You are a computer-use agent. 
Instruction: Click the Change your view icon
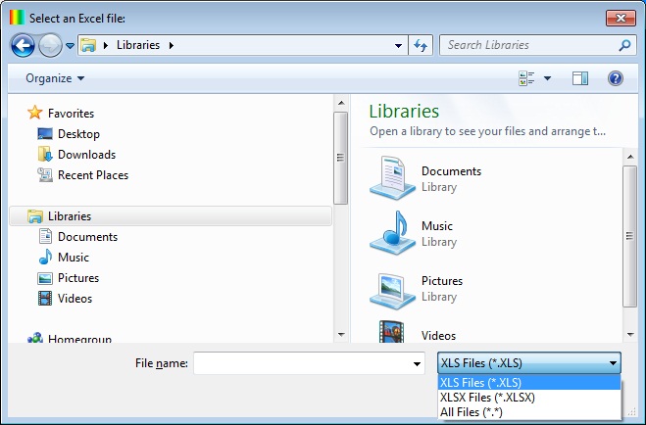pos(525,78)
